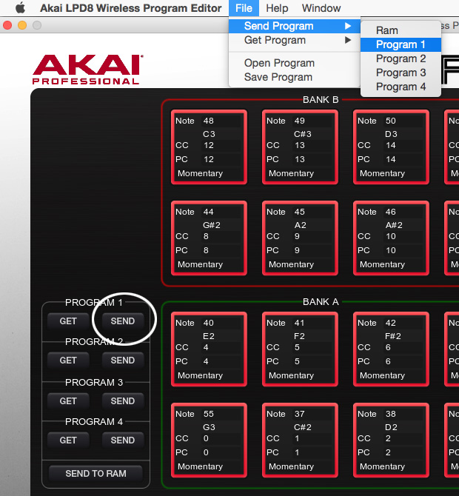Screen dimensions: 459x496
Task: Edit Note value 55 on G3 pad
Action: click(x=221, y=414)
